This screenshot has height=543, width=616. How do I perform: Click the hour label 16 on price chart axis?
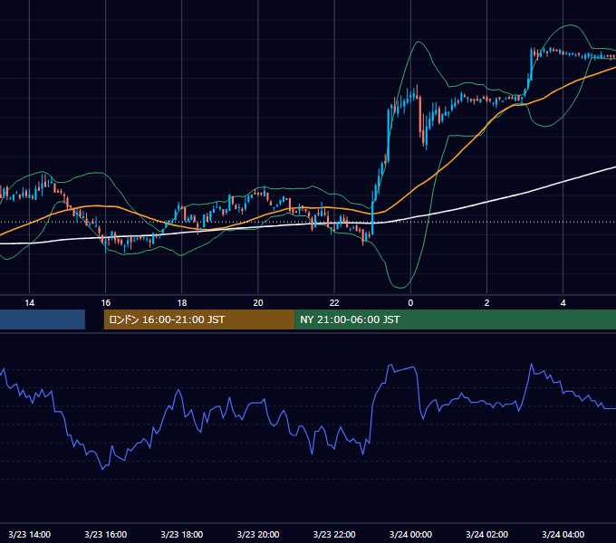[x=106, y=303]
